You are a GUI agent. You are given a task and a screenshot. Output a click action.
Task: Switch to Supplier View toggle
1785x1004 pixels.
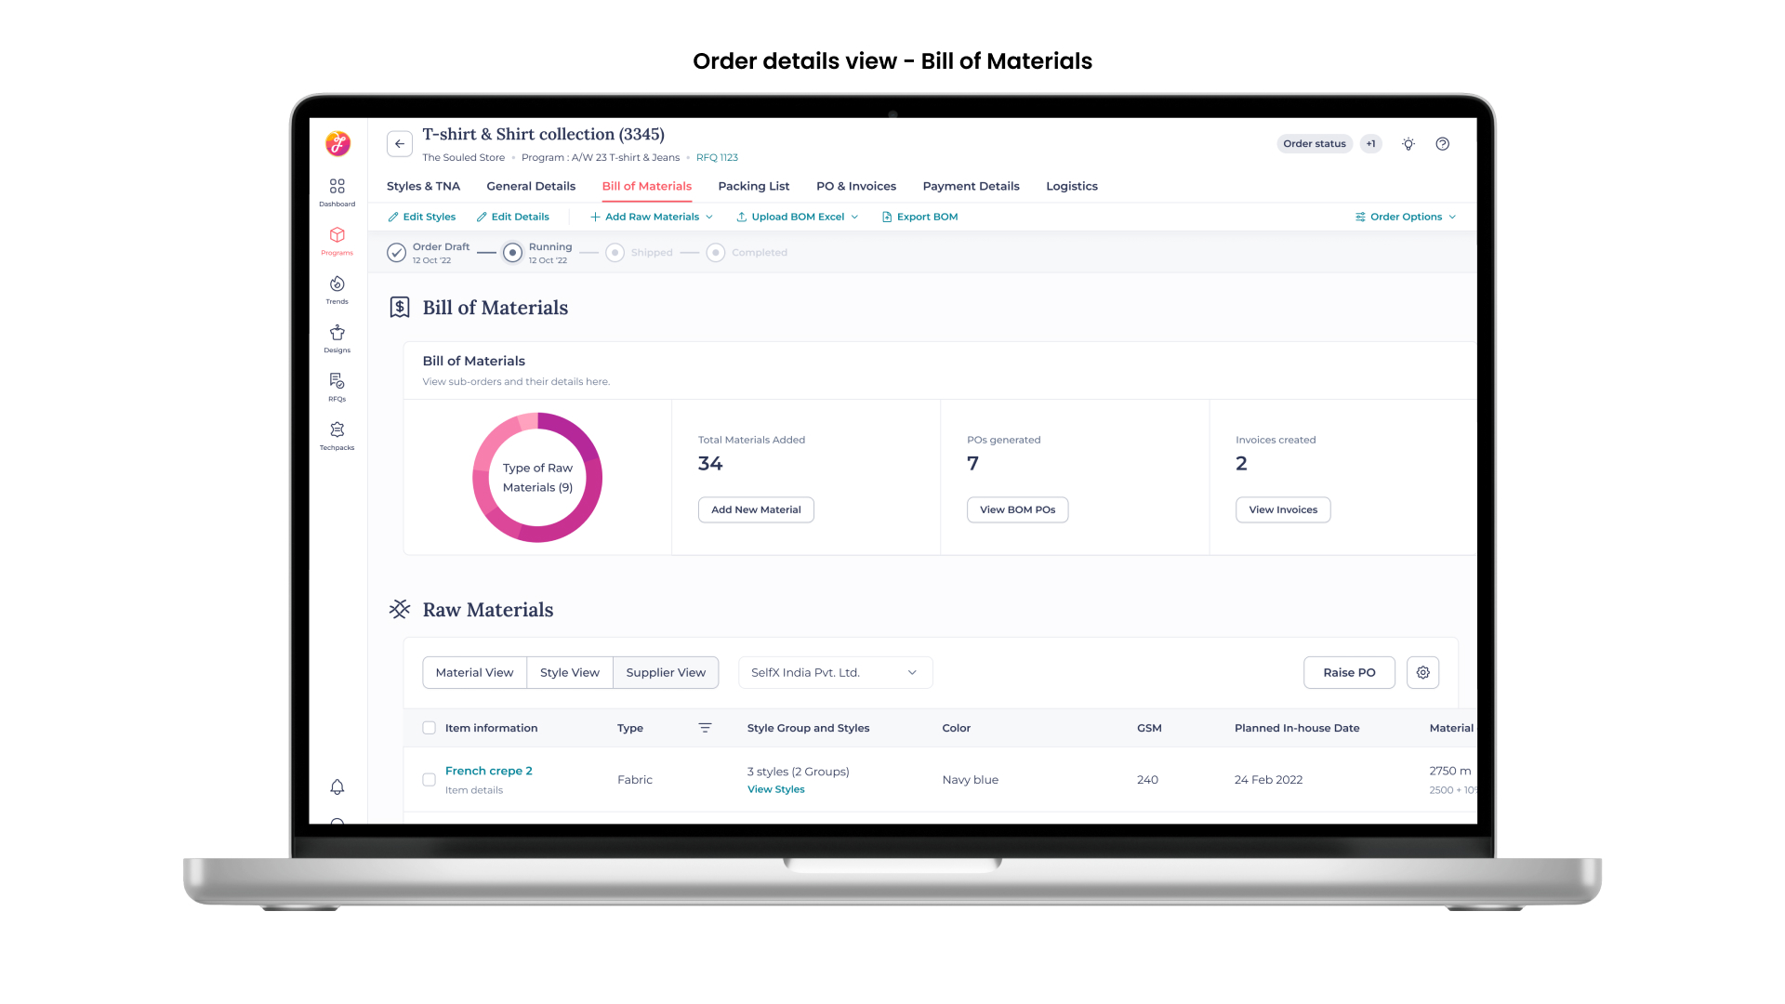(x=666, y=672)
